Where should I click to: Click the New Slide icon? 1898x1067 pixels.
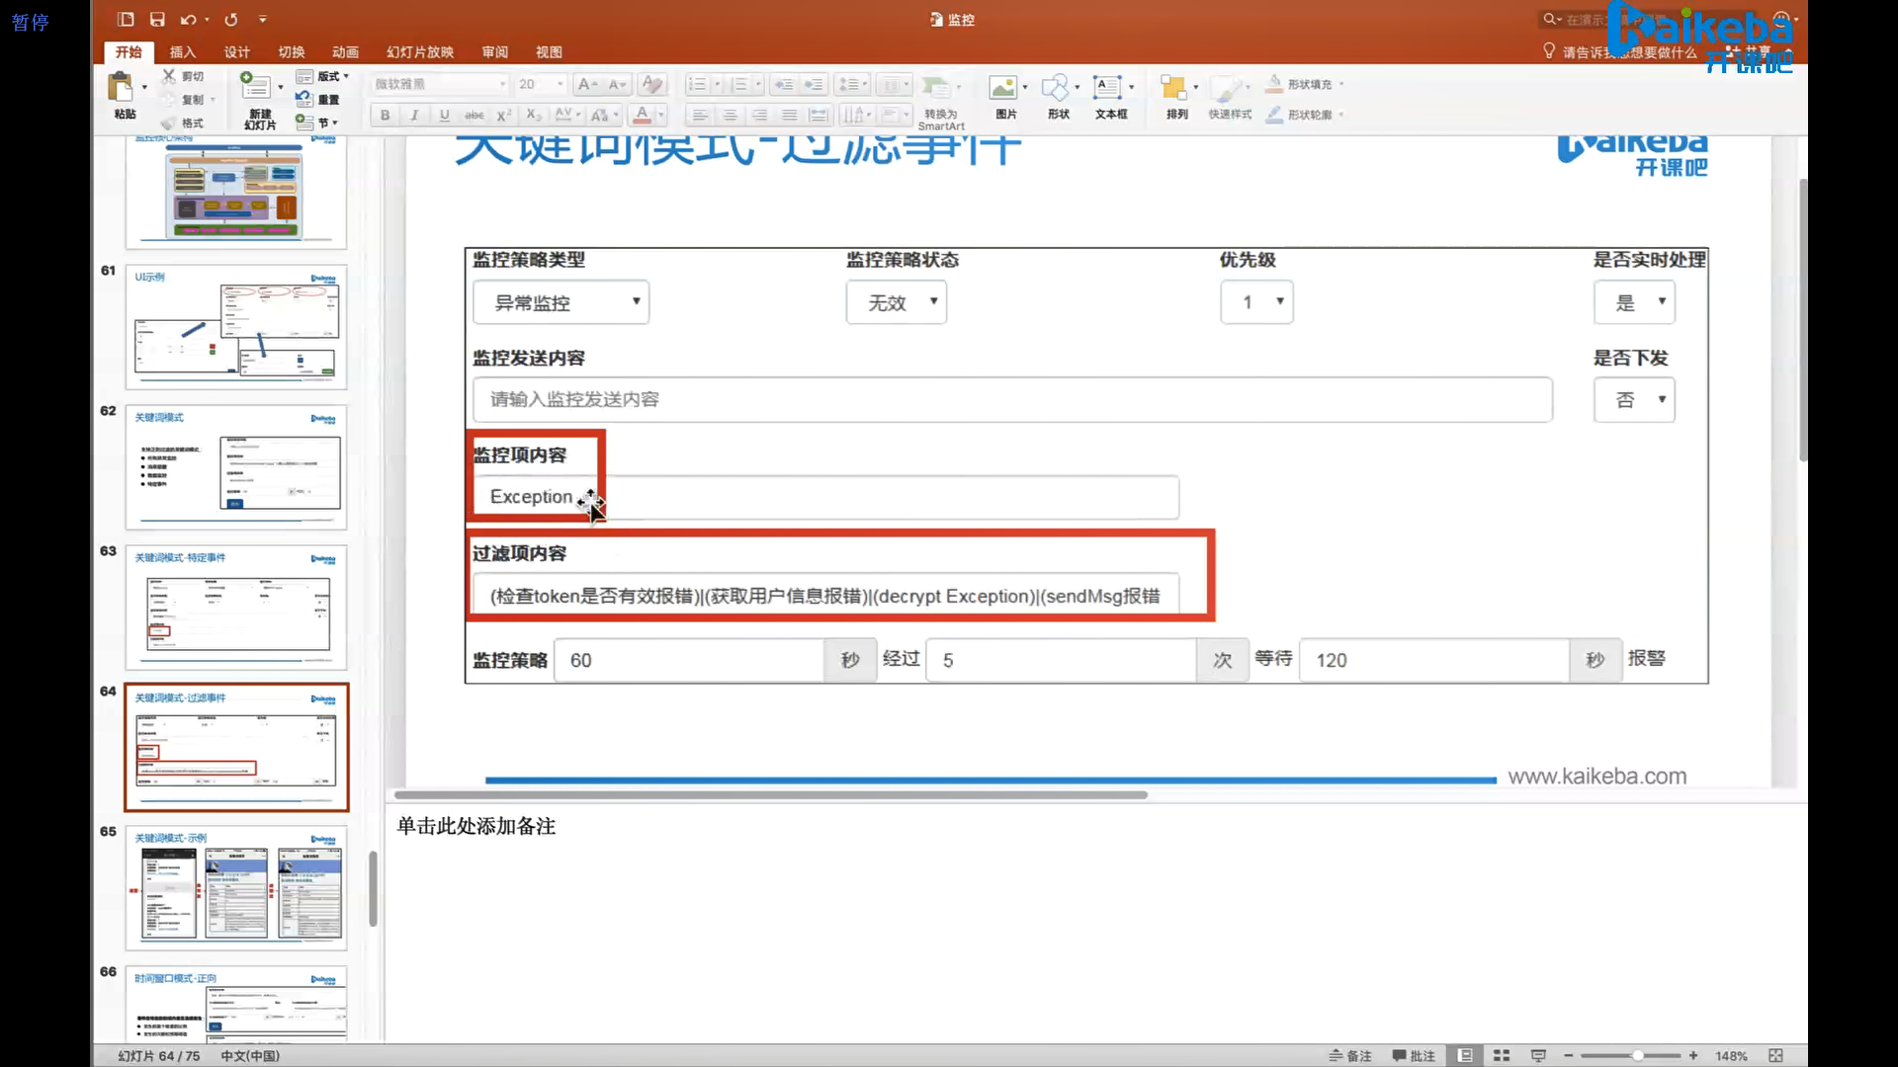pyautogui.click(x=256, y=87)
